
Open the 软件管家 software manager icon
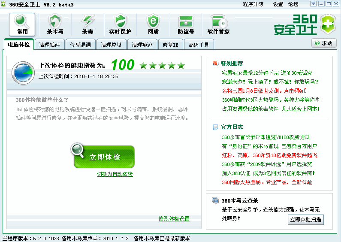218,24
